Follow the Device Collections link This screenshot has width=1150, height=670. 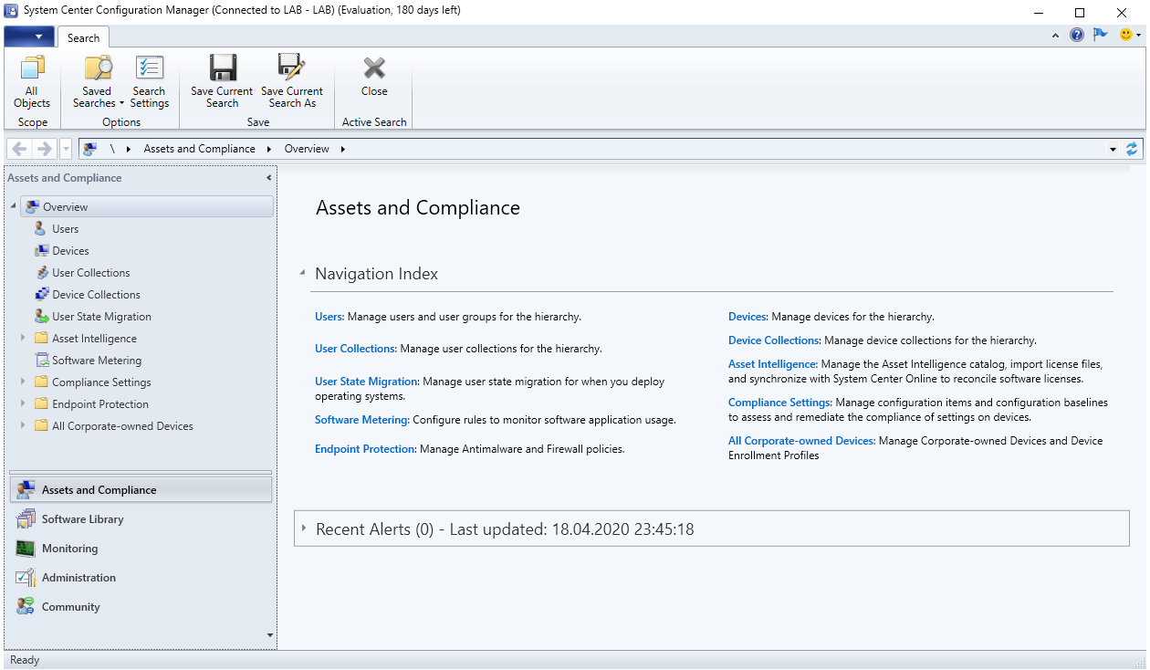774,340
